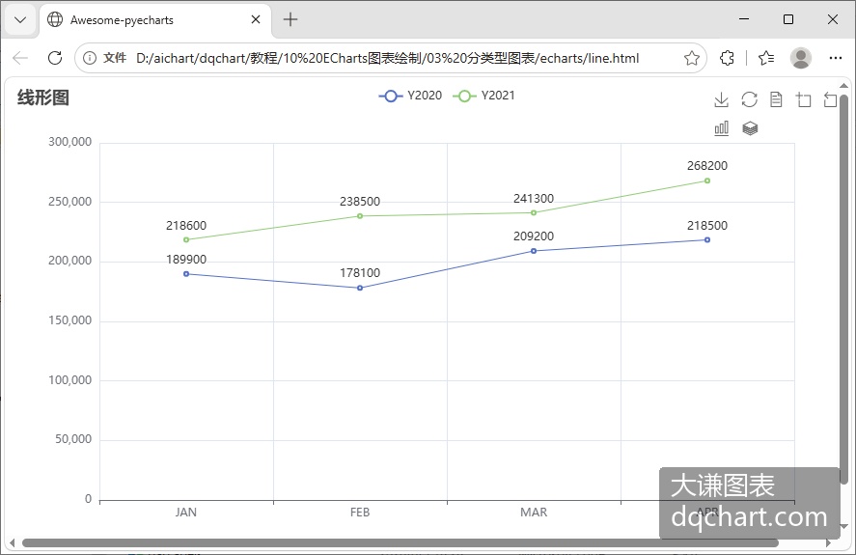Click the chart title 线形图

[43, 97]
